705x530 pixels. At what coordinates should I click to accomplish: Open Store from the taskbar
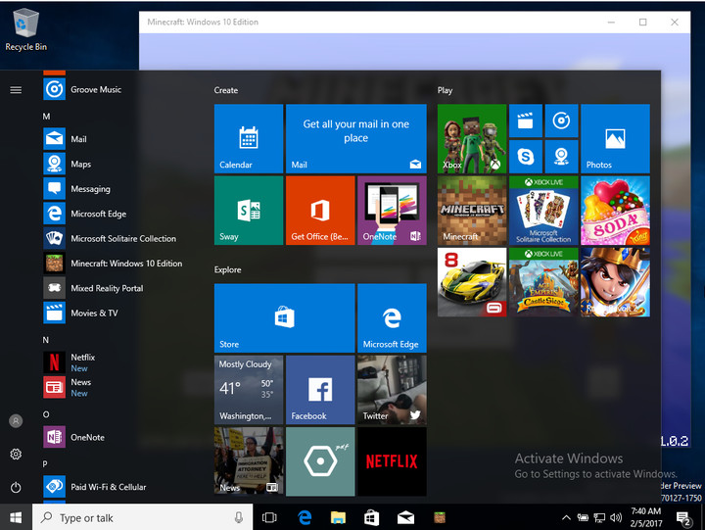[372, 518]
